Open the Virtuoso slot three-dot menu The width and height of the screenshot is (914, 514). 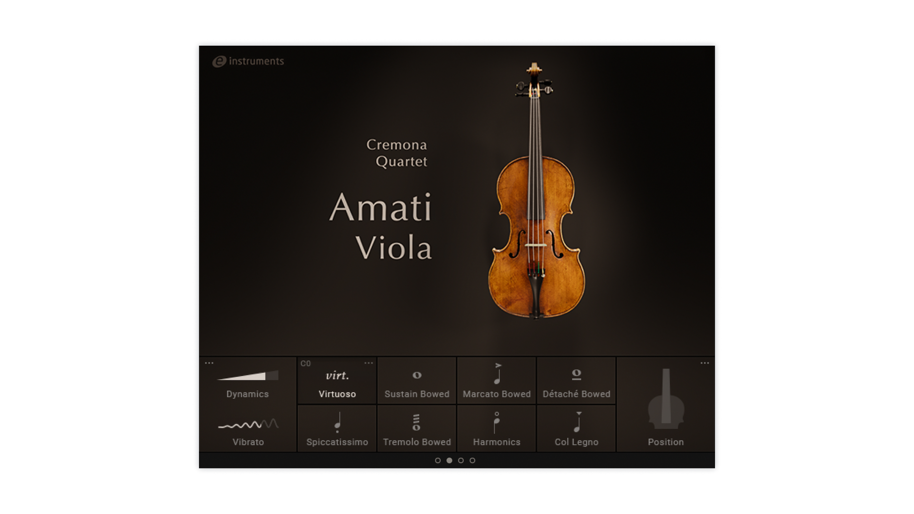click(x=368, y=363)
